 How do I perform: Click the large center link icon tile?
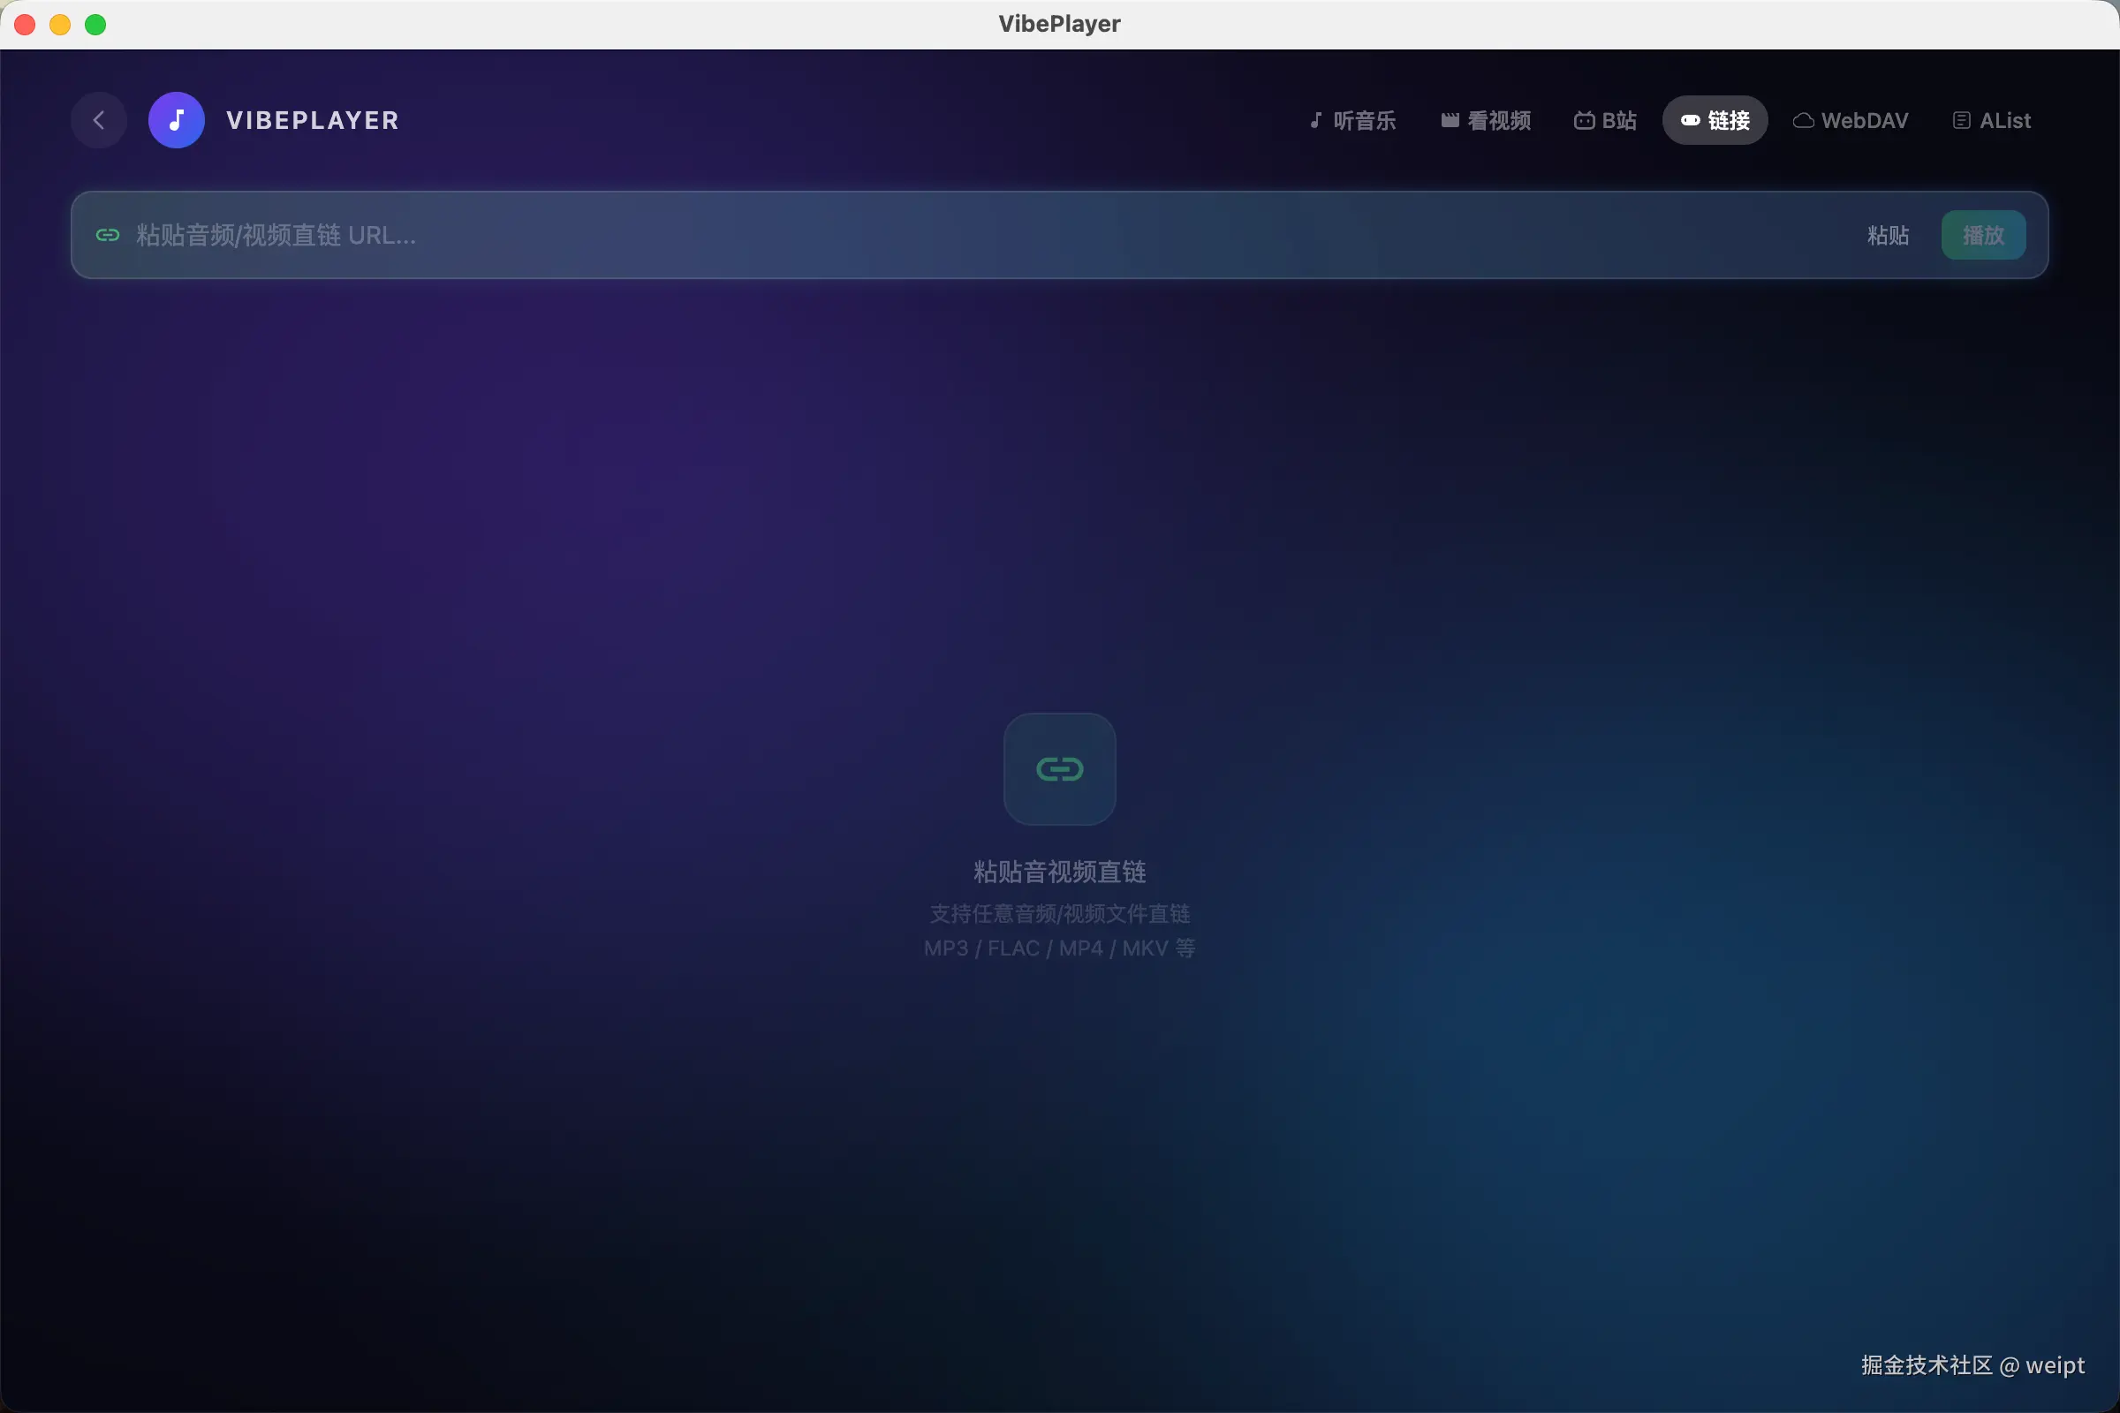pyautogui.click(x=1059, y=768)
